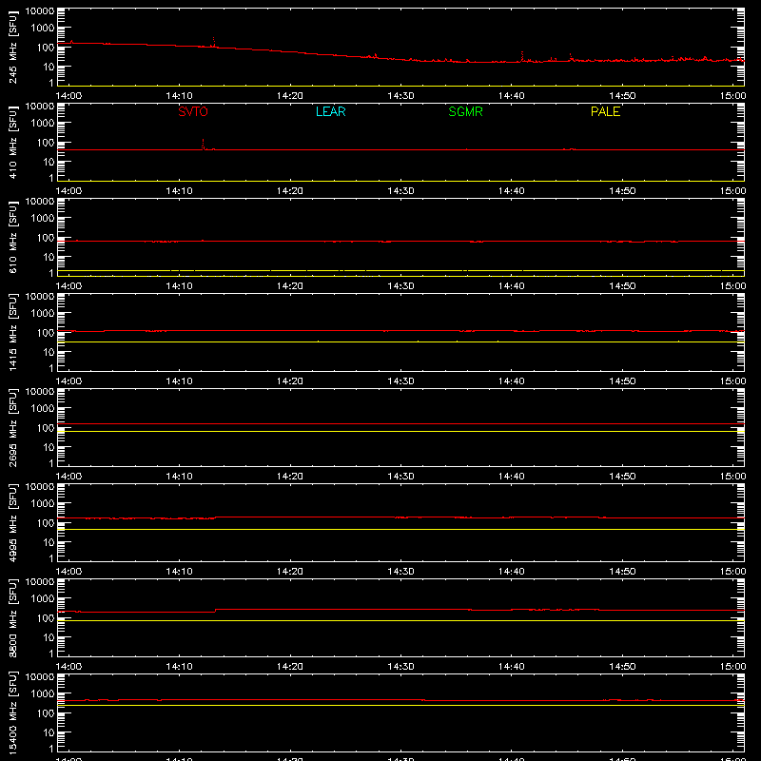Screen dimensions: 761x761
Task: Click the 1000 y-axis value on 410 MHz plot
Action: (x=43, y=124)
